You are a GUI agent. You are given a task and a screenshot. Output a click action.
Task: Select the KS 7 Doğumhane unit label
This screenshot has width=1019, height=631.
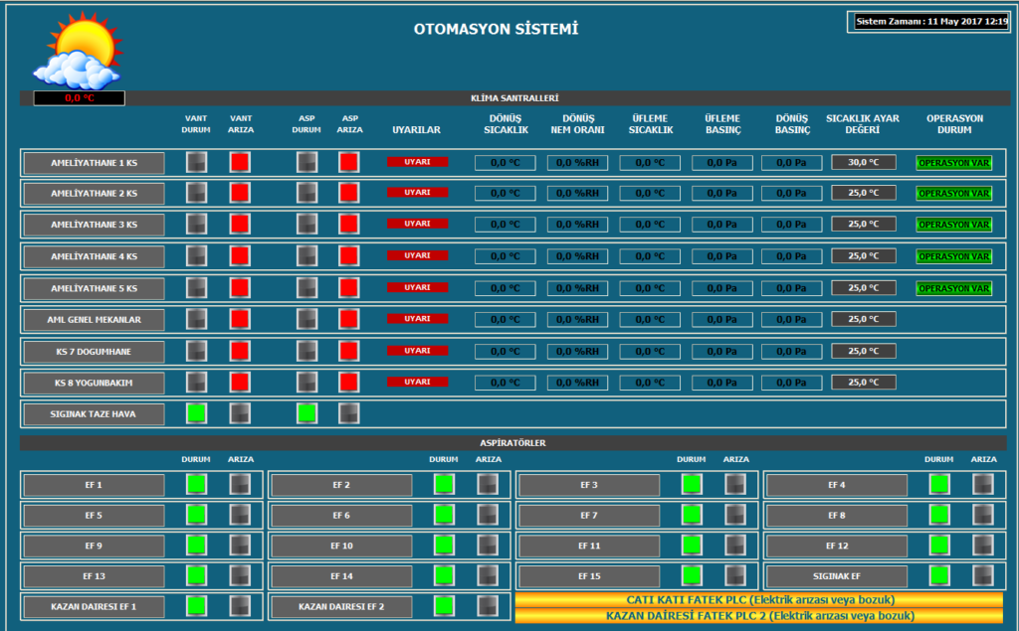click(x=95, y=352)
